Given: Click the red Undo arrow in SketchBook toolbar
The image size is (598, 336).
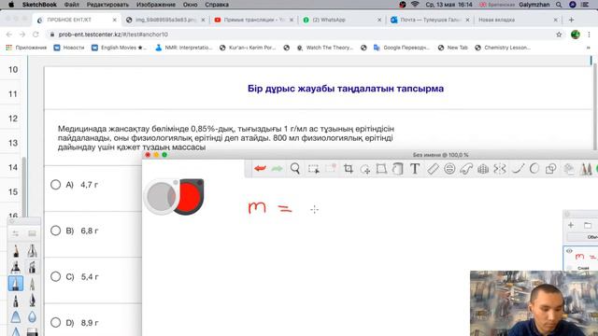Looking at the screenshot, I should point(260,168).
